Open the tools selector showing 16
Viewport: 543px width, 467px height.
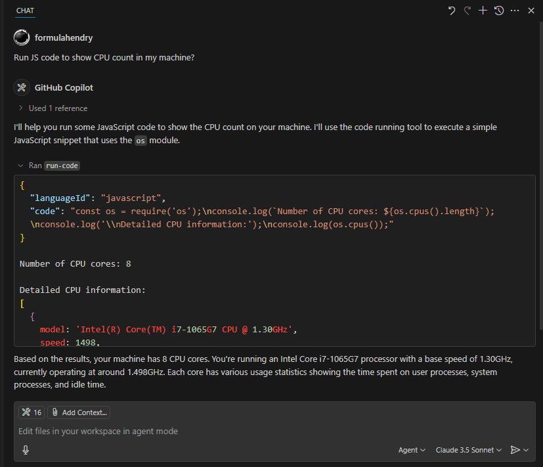click(x=32, y=412)
